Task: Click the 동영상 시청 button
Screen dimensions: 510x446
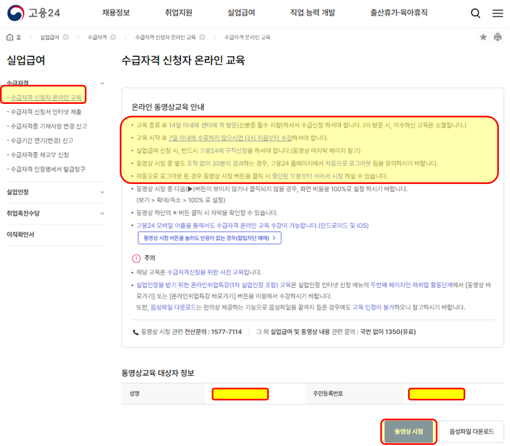Action: coord(409,432)
